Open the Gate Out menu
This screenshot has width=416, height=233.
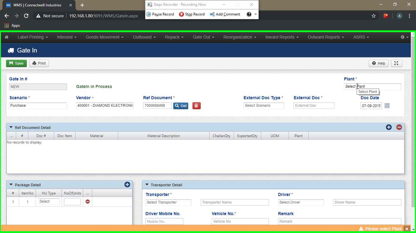tap(203, 37)
